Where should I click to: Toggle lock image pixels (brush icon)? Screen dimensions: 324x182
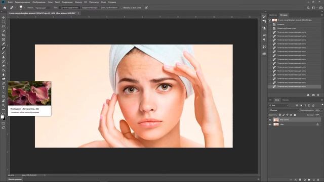click(x=283, y=115)
